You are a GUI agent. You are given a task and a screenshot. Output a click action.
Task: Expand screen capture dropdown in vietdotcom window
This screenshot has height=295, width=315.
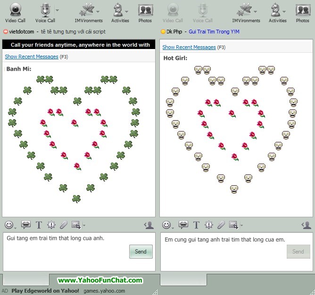(84, 225)
